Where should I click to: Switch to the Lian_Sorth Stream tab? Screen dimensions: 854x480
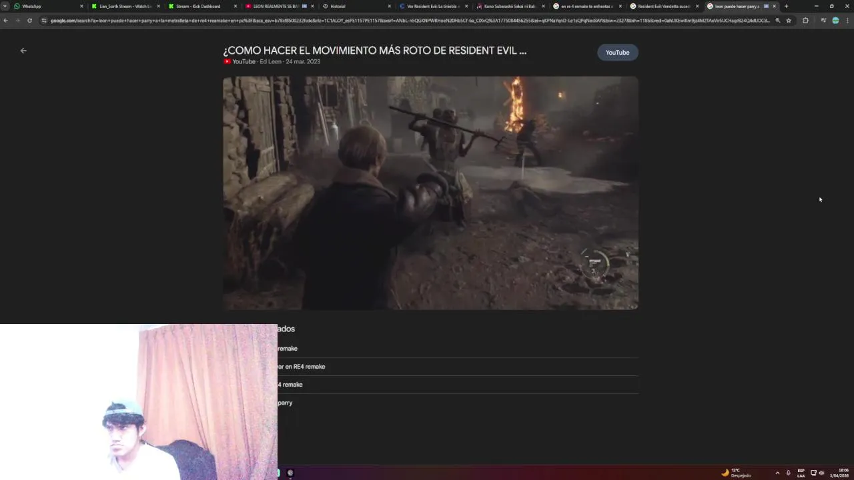click(125, 6)
